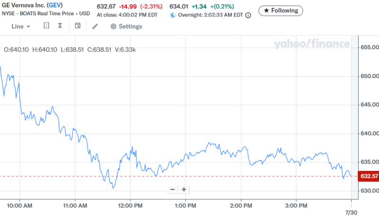Expand the Line chart type dropdown

21,26
